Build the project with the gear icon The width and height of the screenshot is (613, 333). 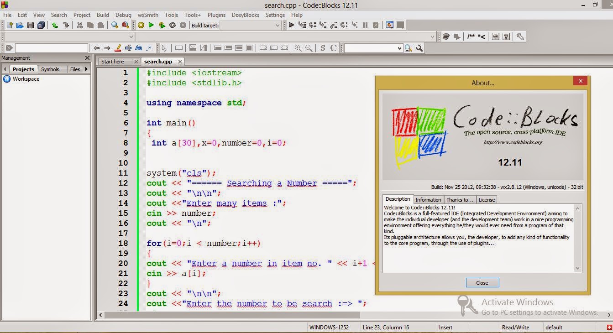point(141,26)
